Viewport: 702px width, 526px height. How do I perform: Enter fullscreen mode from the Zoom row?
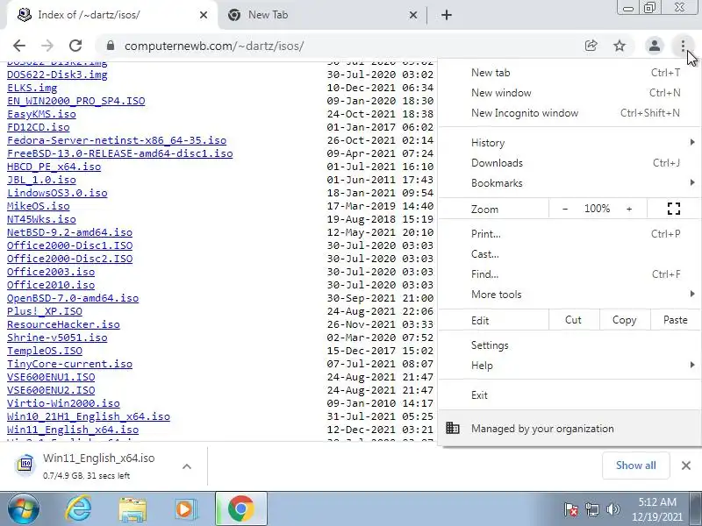click(674, 209)
